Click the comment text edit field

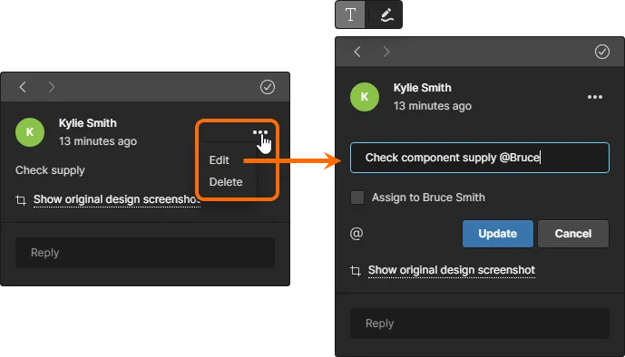[x=480, y=158]
